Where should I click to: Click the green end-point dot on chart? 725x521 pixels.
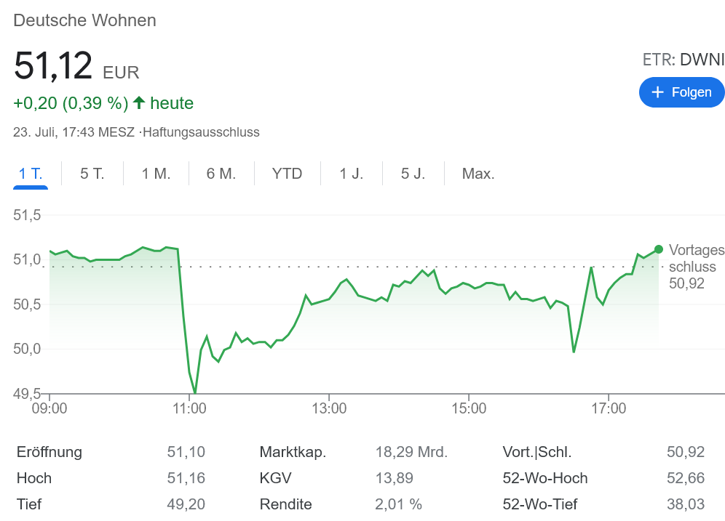[659, 249]
